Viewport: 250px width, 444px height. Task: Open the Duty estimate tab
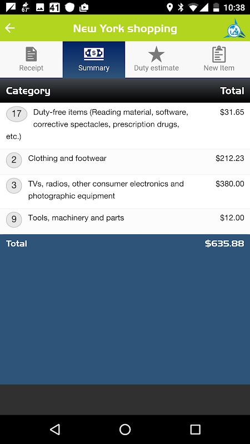pyautogui.click(x=157, y=59)
